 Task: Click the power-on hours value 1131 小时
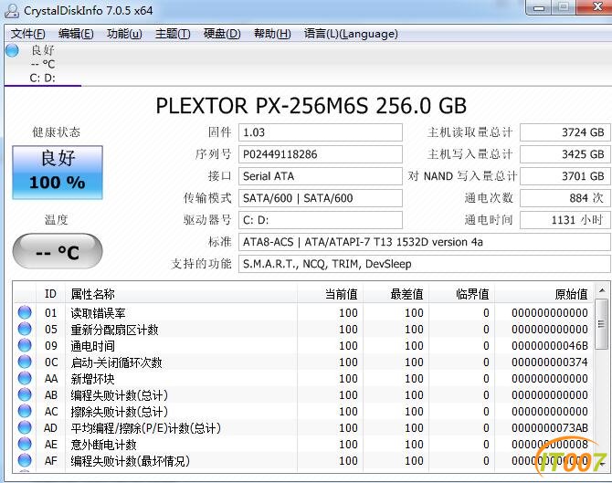tap(565, 220)
